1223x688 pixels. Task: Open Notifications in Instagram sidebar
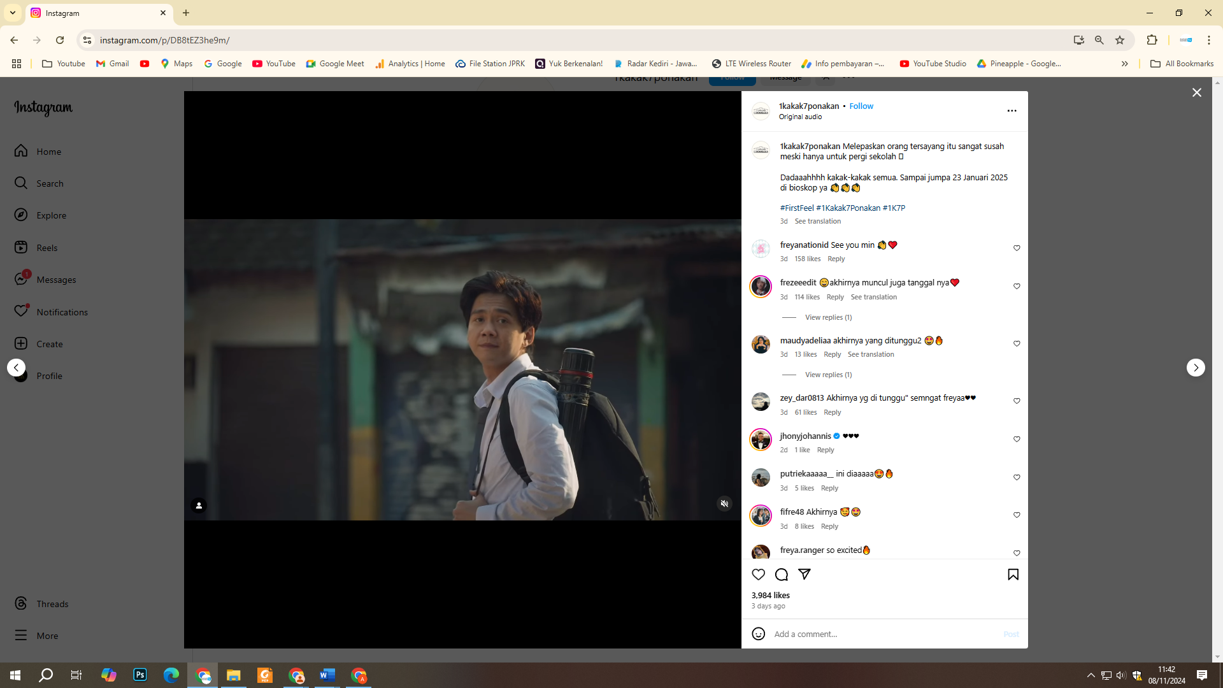[51, 312]
